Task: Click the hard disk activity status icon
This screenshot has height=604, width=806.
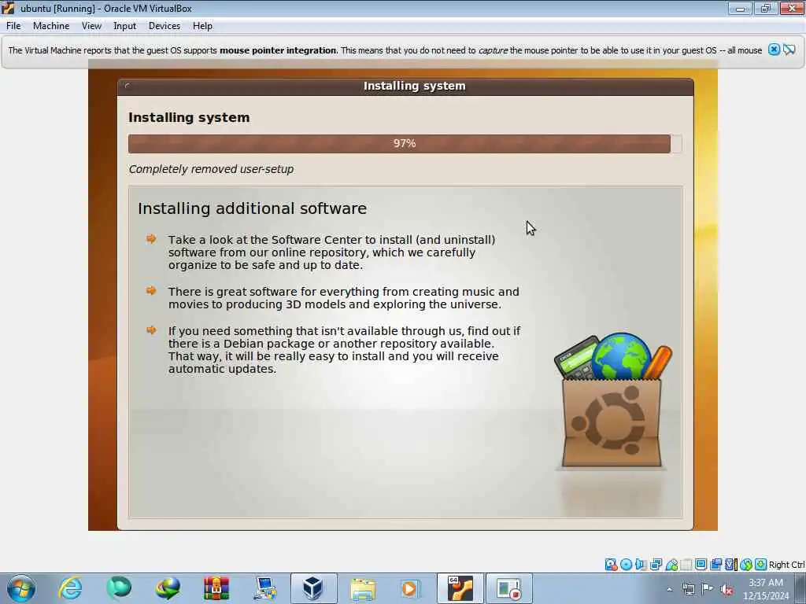Action: click(x=611, y=565)
